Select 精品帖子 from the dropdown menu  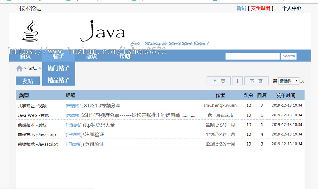pyautogui.click(x=59, y=80)
